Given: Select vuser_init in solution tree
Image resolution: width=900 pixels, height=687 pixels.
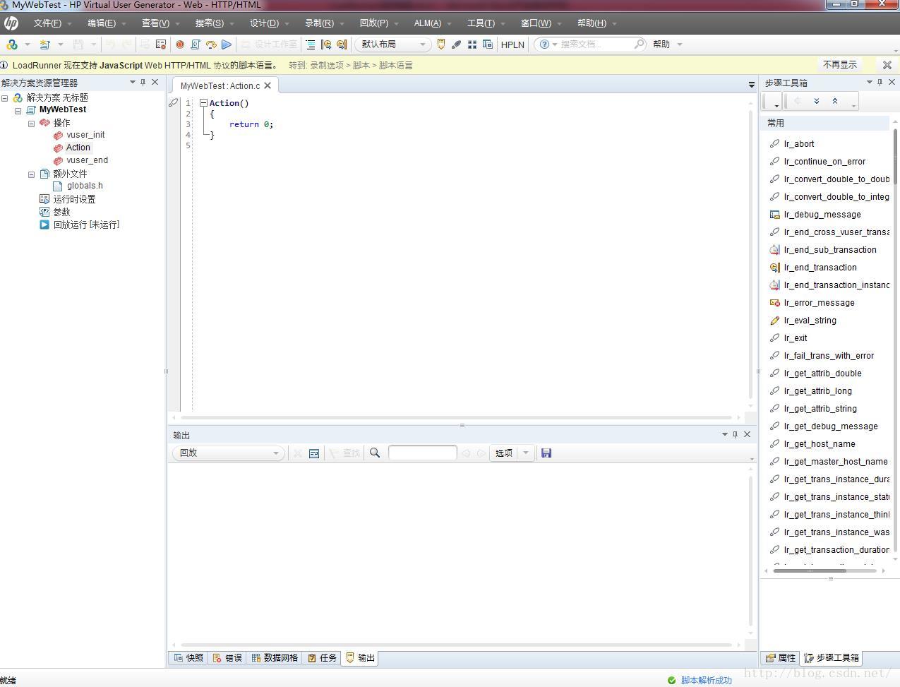Looking at the screenshot, I should [x=85, y=135].
